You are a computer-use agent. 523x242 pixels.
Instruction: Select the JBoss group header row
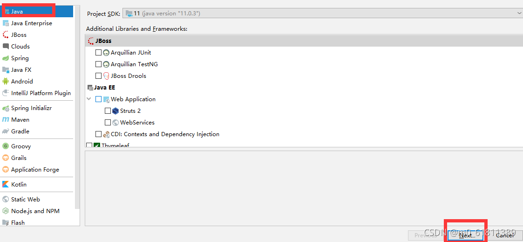[x=304, y=41]
